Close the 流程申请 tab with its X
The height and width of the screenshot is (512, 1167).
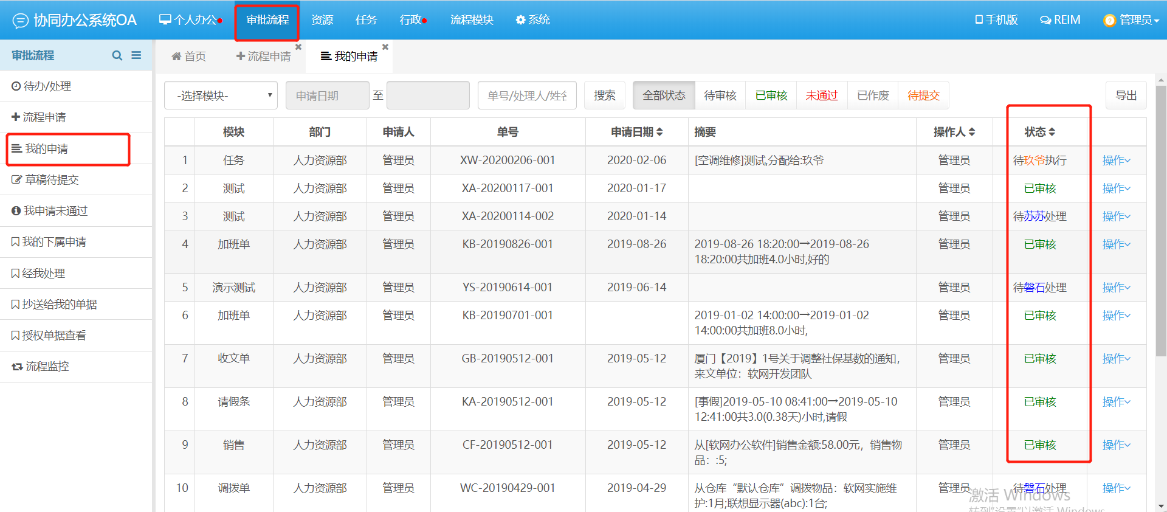[298, 47]
